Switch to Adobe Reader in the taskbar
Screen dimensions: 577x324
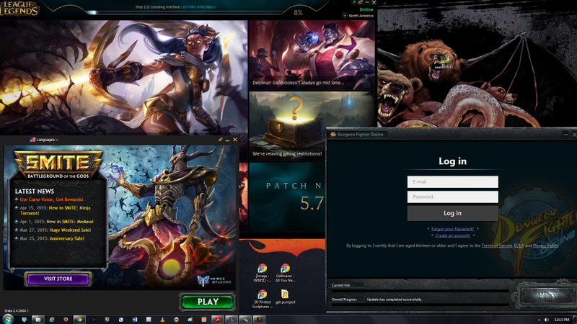pos(218,320)
